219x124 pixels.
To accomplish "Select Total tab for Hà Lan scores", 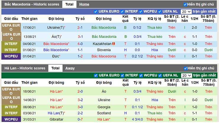I will tap(55, 68).
